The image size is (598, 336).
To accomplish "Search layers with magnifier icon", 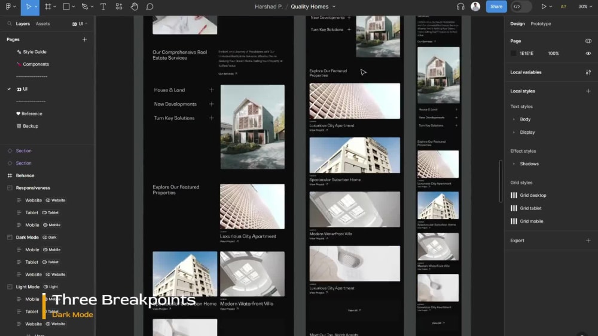I will click(x=9, y=24).
